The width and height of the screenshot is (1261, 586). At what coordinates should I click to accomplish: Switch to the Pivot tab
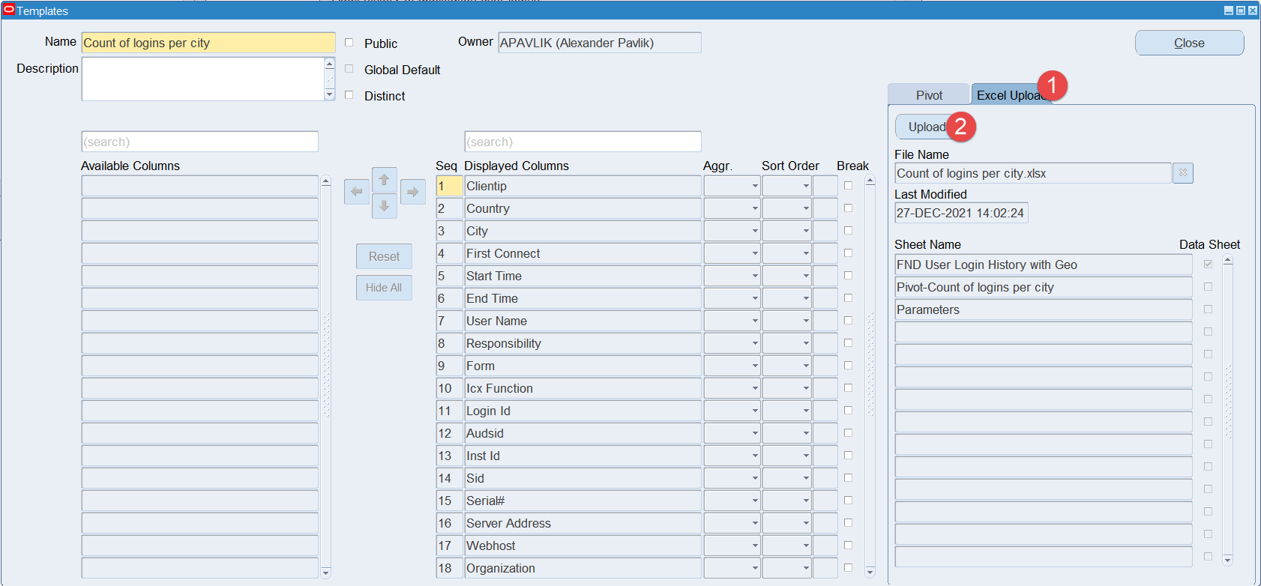click(929, 95)
